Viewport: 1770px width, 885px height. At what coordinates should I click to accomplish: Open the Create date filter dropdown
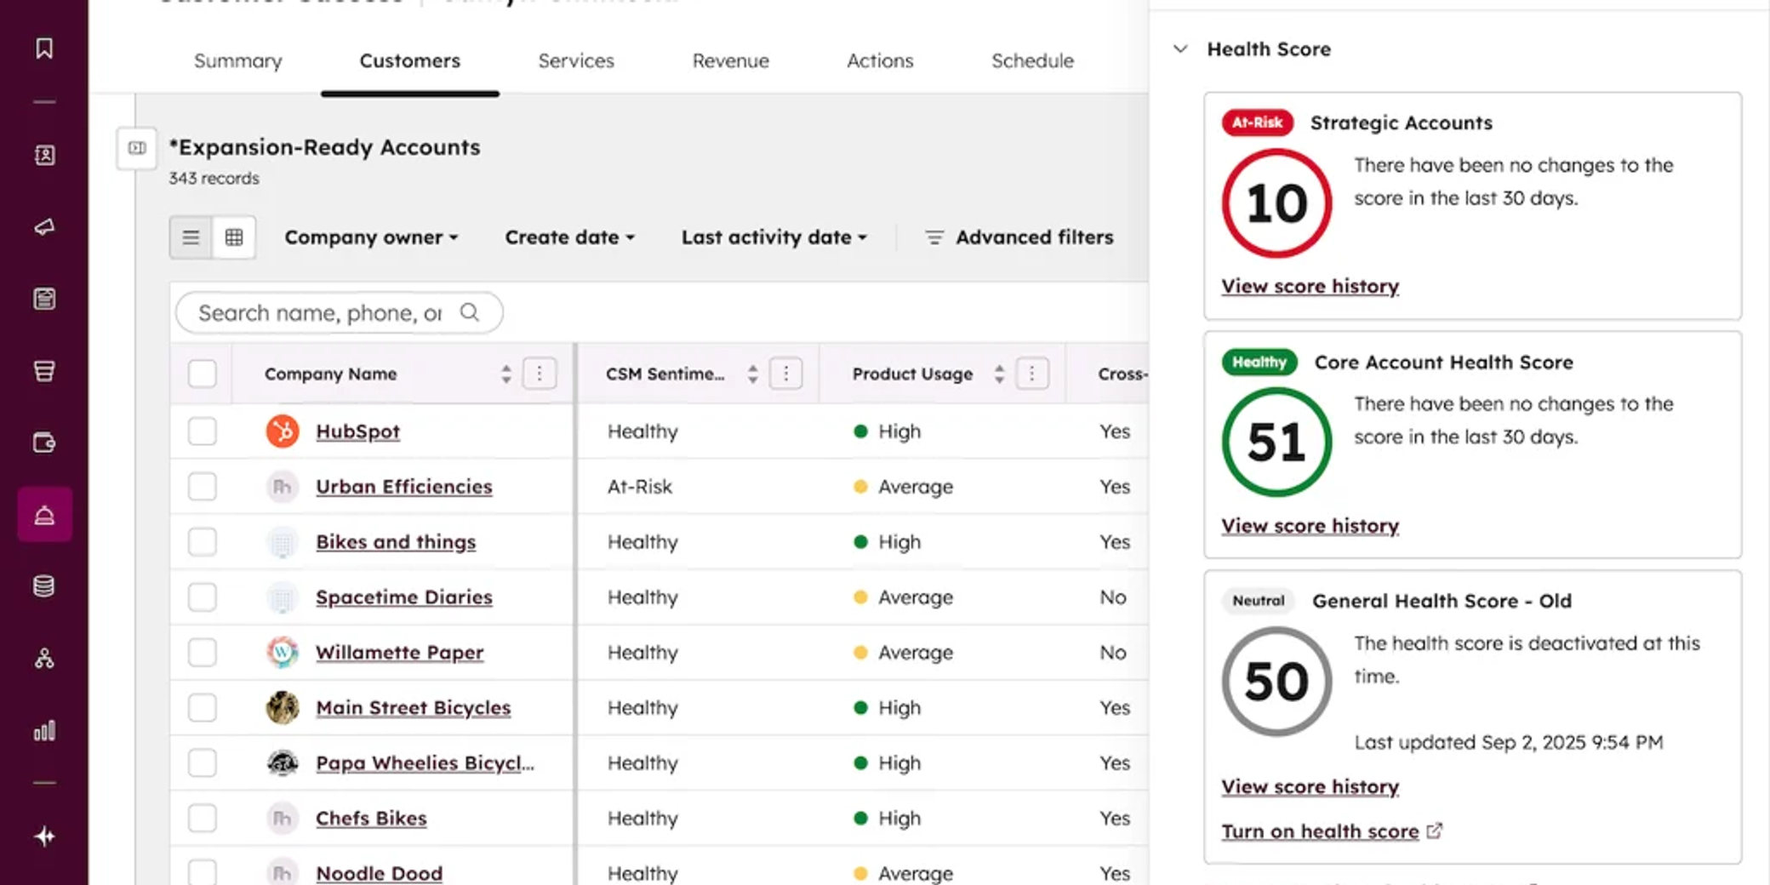point(570,237)
